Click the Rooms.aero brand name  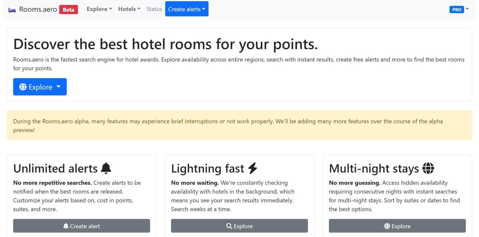38,9
